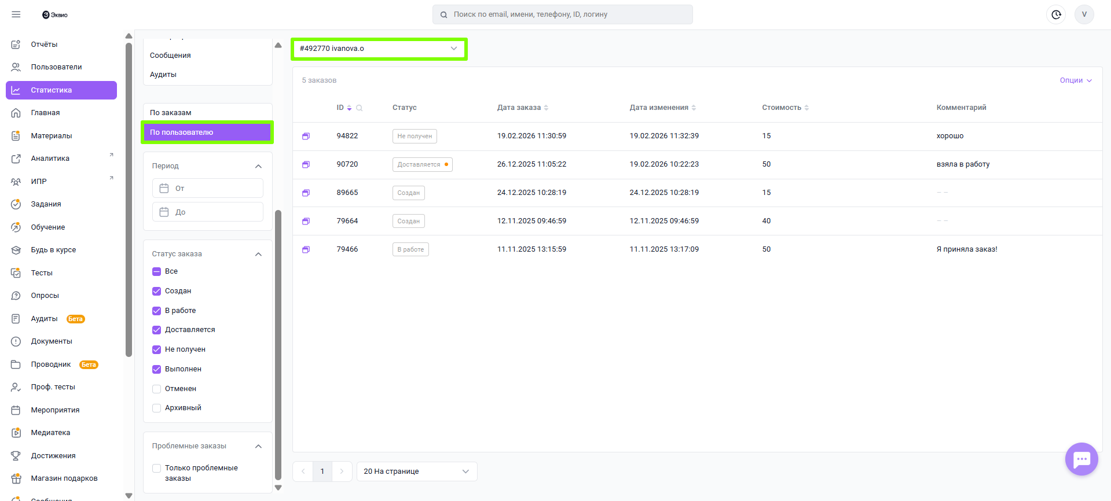Viewport: 1111px width, 501px height.
Task: Click the hamburger menu icon
Action: 16,14
